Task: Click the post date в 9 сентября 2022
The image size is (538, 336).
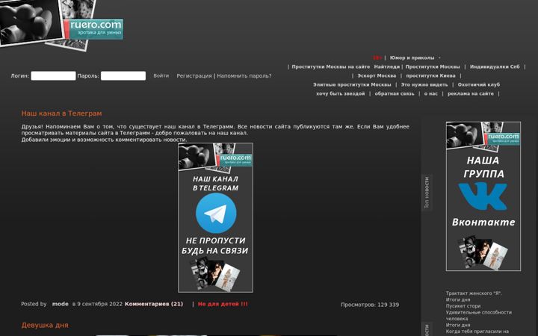Action: pos(97,304)
